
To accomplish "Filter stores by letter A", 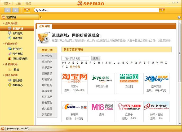I will click(69, 63).
